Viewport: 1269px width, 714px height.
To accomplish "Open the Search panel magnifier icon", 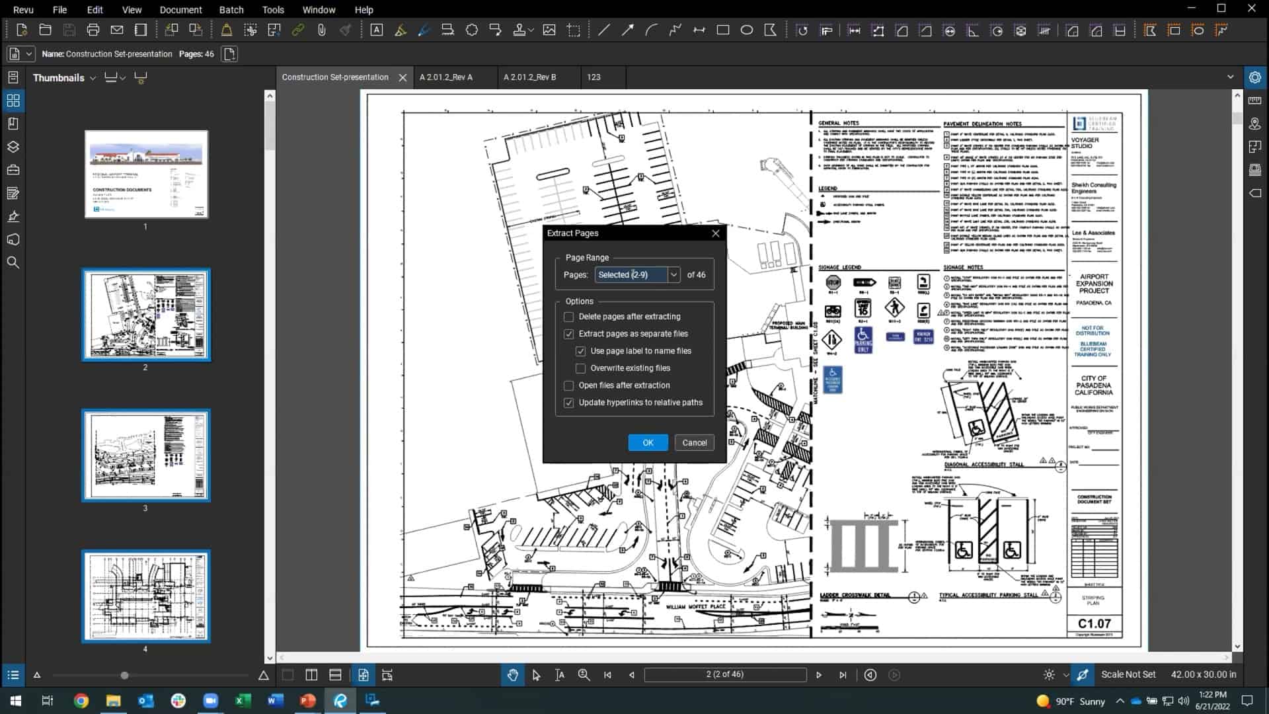I will [13, 262].
